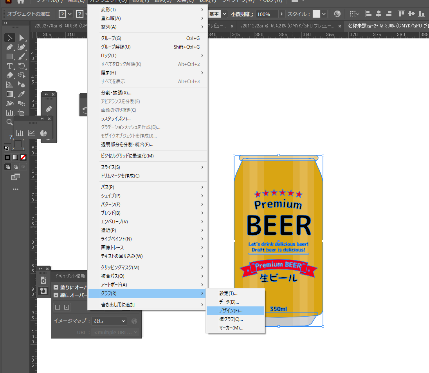Click Rasterize (Z) menu entry
The image size is (429, 373).
pos(116,119)
